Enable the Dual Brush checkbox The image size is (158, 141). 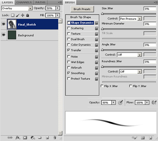pos(69,39)
